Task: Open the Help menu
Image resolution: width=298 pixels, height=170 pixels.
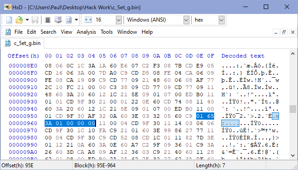Action: click(147, 32)
